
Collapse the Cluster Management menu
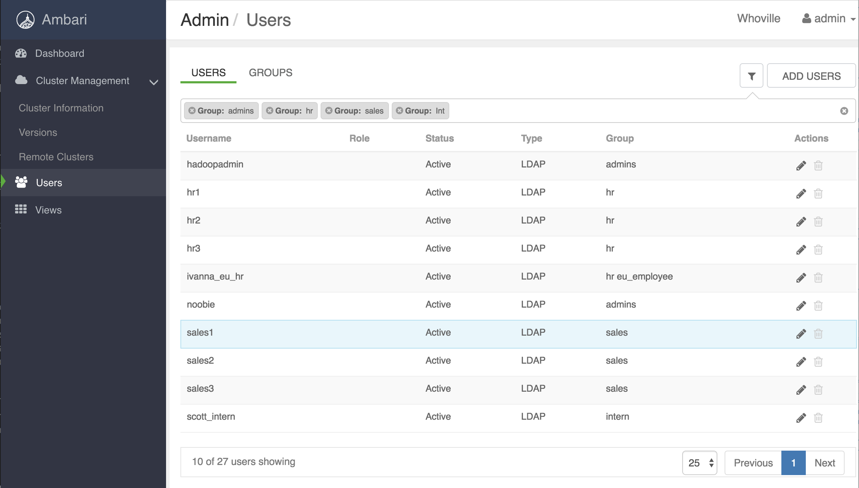[153, 82]
